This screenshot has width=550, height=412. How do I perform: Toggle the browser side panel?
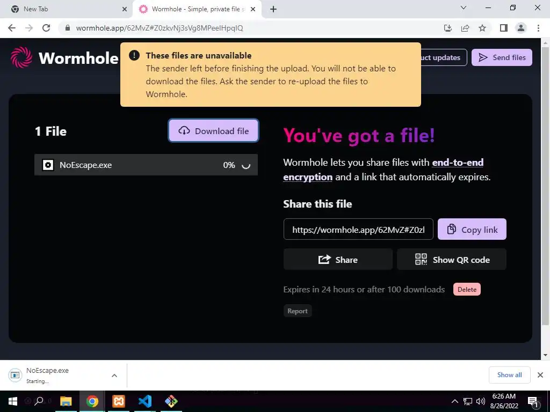[x=504, y=28]
